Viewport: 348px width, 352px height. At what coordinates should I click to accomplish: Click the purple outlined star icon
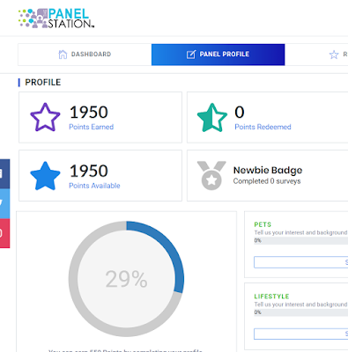[x=45, y=117]
